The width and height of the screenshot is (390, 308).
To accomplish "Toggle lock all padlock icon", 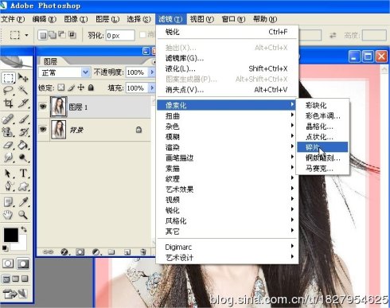I will tap(91, 88).
